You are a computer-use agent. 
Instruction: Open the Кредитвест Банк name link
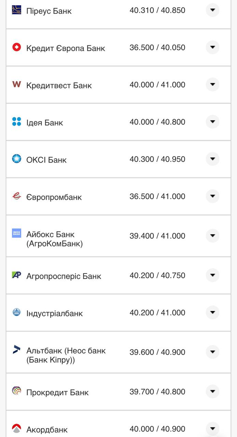coord(59,85)
